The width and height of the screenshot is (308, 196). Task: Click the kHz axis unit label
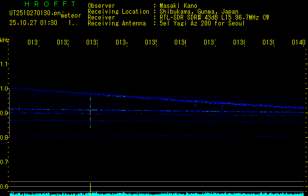click(5, 40)
